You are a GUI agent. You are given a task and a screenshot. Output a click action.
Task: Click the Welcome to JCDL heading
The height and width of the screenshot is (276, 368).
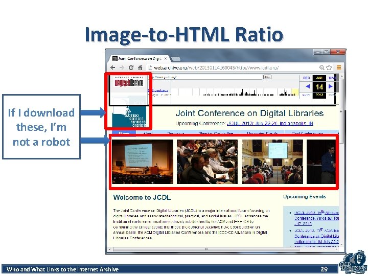point(142,197)
